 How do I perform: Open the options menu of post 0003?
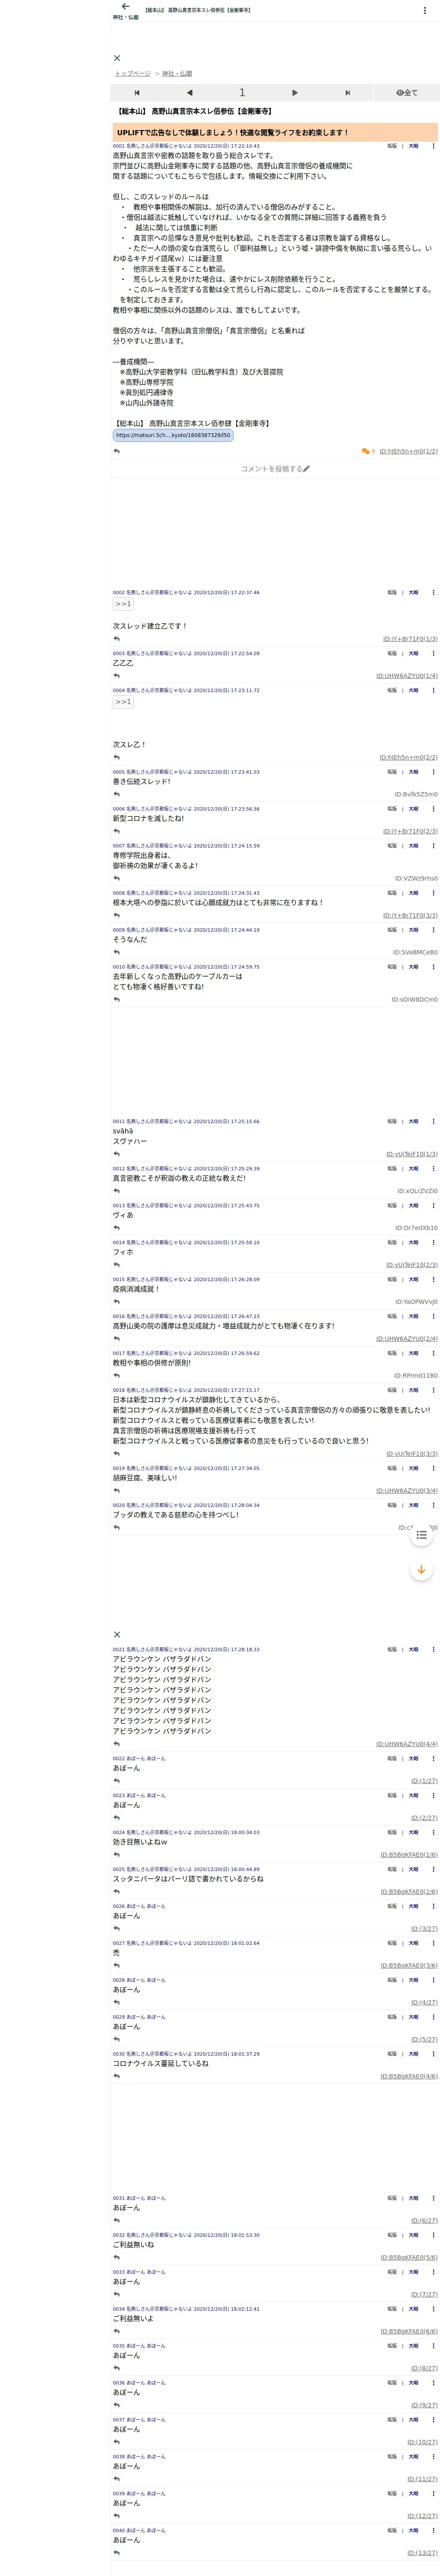pos(433,653)
